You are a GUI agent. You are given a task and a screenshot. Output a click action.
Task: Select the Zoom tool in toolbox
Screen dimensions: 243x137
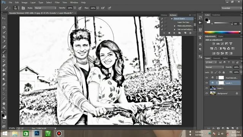[x=4, y=108]
